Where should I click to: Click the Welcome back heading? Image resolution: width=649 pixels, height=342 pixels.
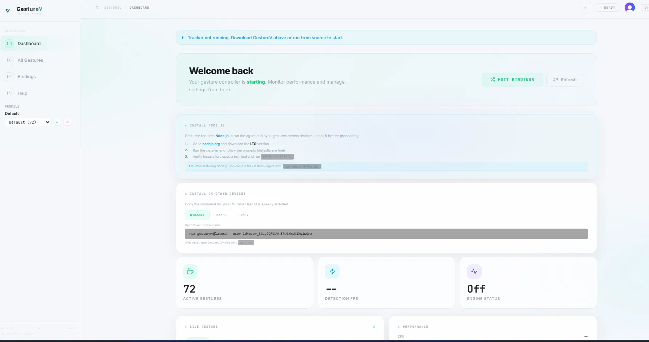coord(221,71)
